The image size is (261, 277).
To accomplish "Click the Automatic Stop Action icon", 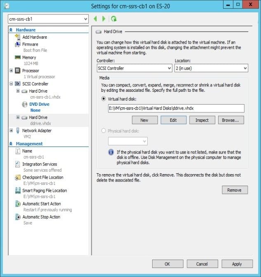I will pos(18,217).
